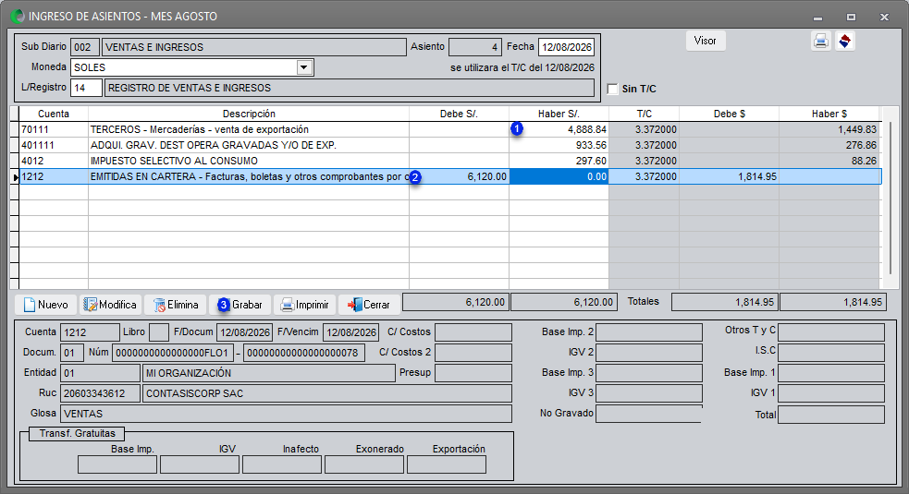Click the ADQUI. GRAV. DEST OPERA description cell

tap(249, 145)
